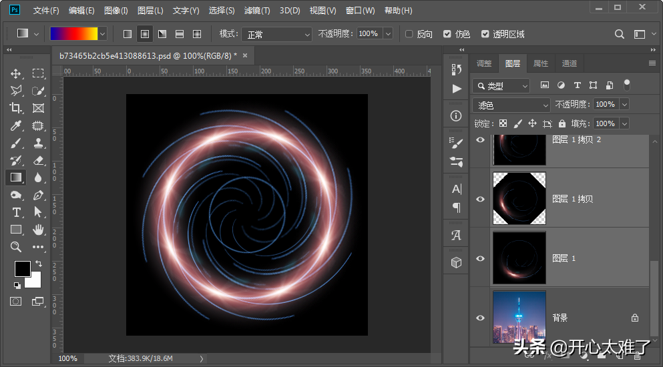Select the Hand tool

click(x=38, y=230)
